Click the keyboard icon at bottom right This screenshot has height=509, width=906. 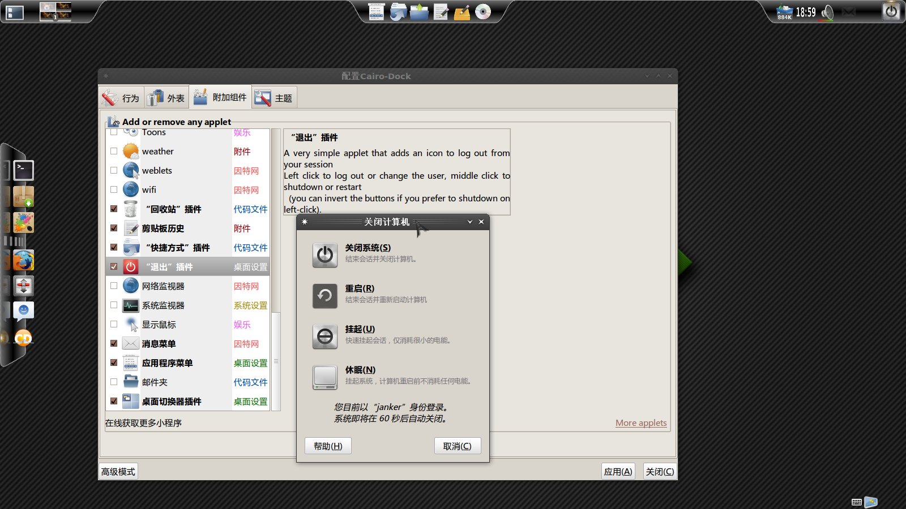857,502
